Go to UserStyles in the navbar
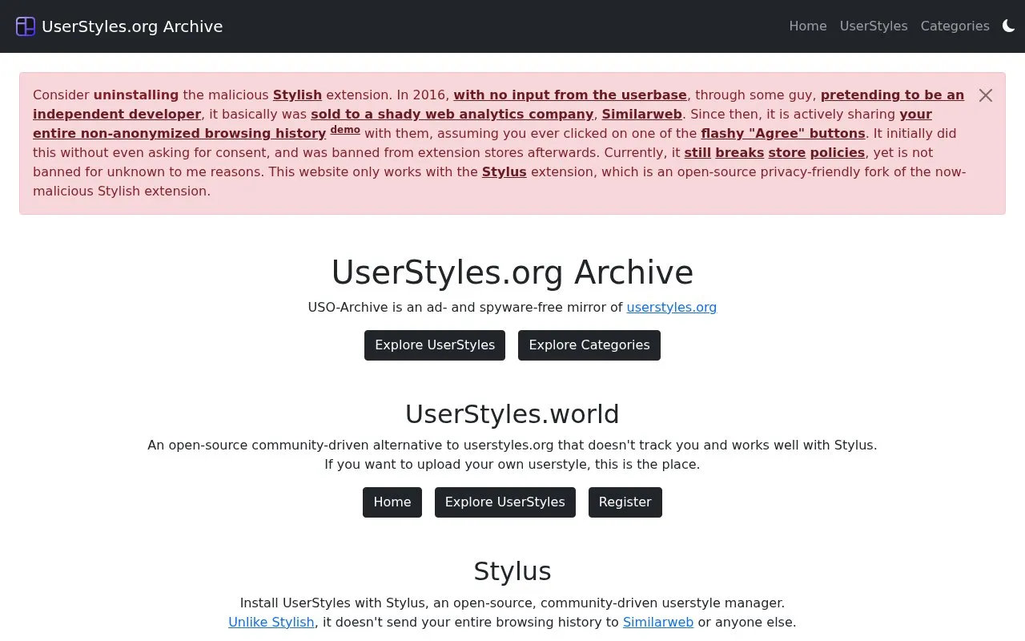 (x=874, y=26)
